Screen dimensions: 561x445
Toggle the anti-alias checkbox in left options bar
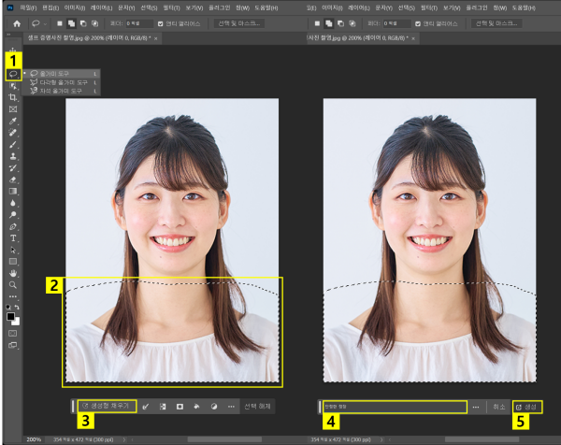coord(161,22)
